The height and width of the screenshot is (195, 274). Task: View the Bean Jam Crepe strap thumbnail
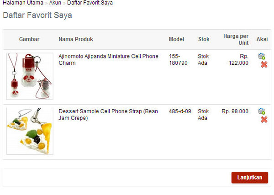tap(30, 131)
